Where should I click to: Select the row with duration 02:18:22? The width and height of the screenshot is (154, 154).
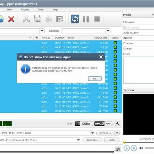tap(61, 111)
